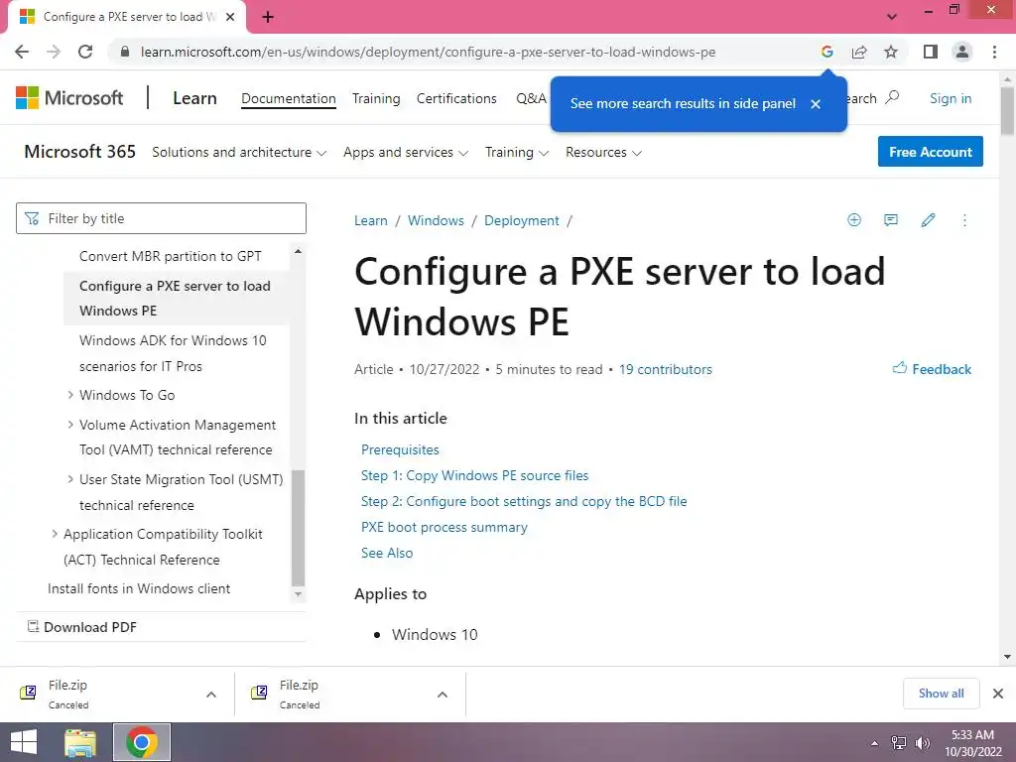Click the second File.zip download icon
This screenshot has height=762, width=1016.
(x=259, y=693)
